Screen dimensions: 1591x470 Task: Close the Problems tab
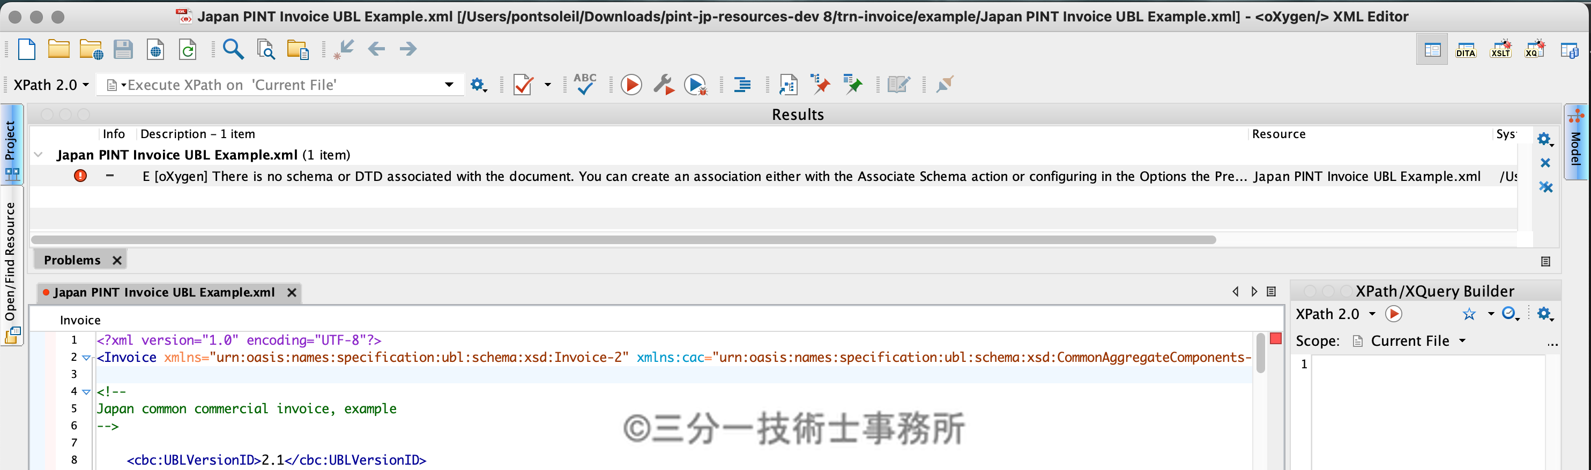pyautogui.click(x=117, y=260)
